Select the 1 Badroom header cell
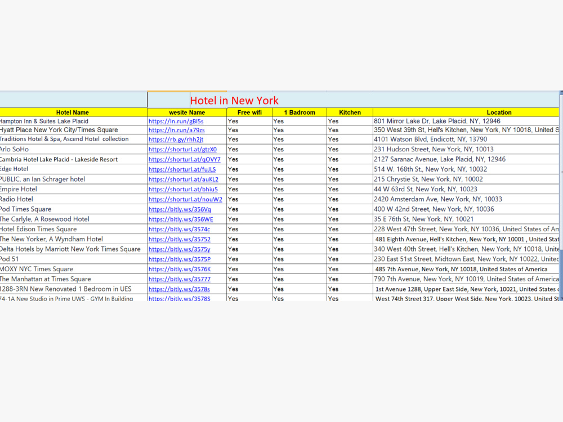The height and width of the screenshot is (422, 563). pyautogui.click(x=300, y=113)
